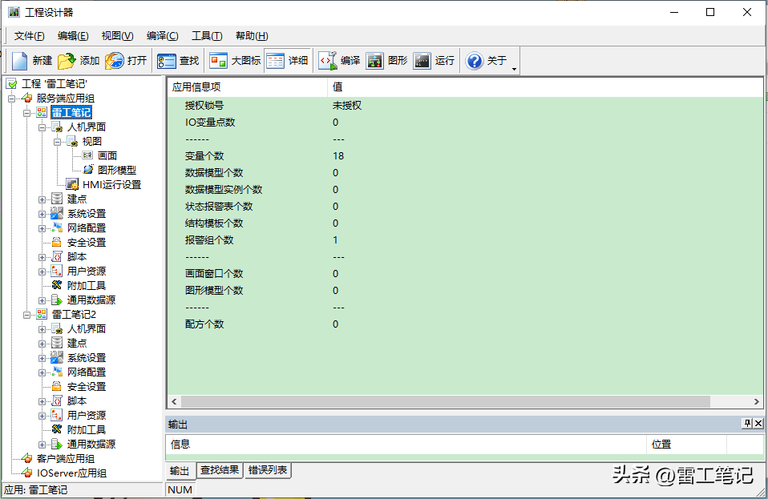Select the HMI运行设置 tree item
This screenshot has width=768, height=499.
coord(111,185)
